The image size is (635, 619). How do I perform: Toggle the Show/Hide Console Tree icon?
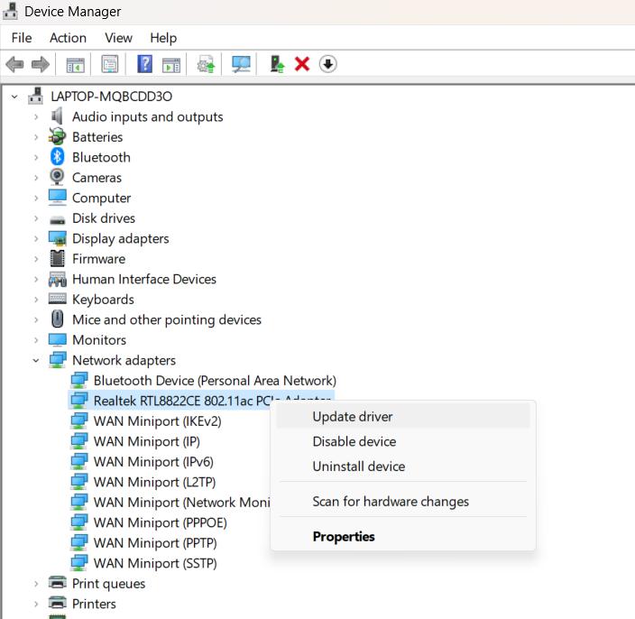75,64
